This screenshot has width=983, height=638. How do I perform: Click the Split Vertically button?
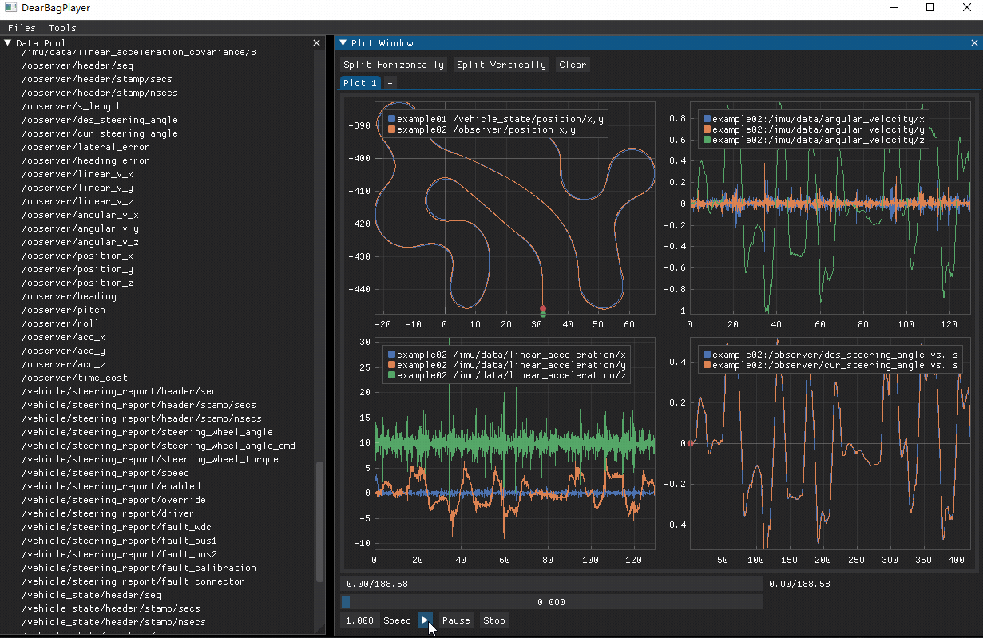(501, 65)
